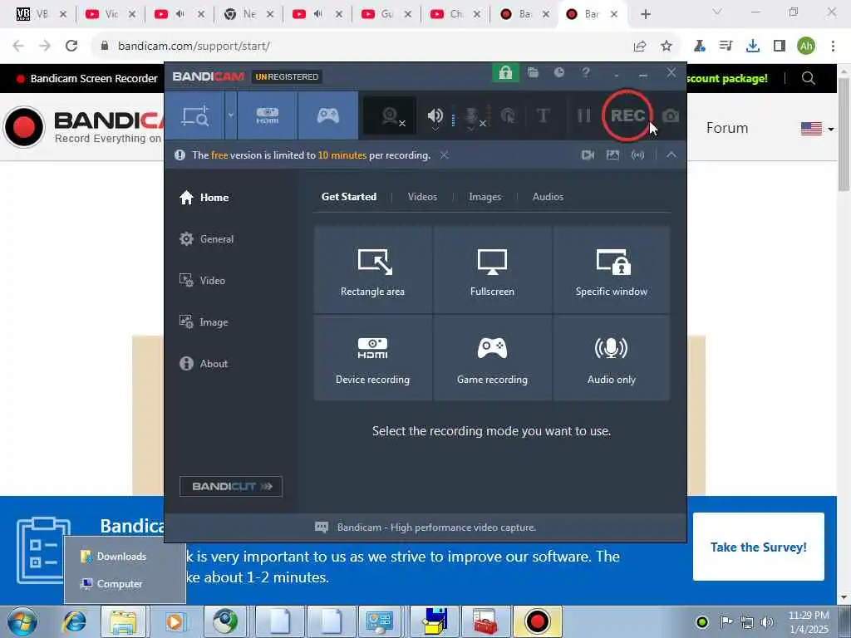Dismiss the free version limit notice

tap(444, 155)
